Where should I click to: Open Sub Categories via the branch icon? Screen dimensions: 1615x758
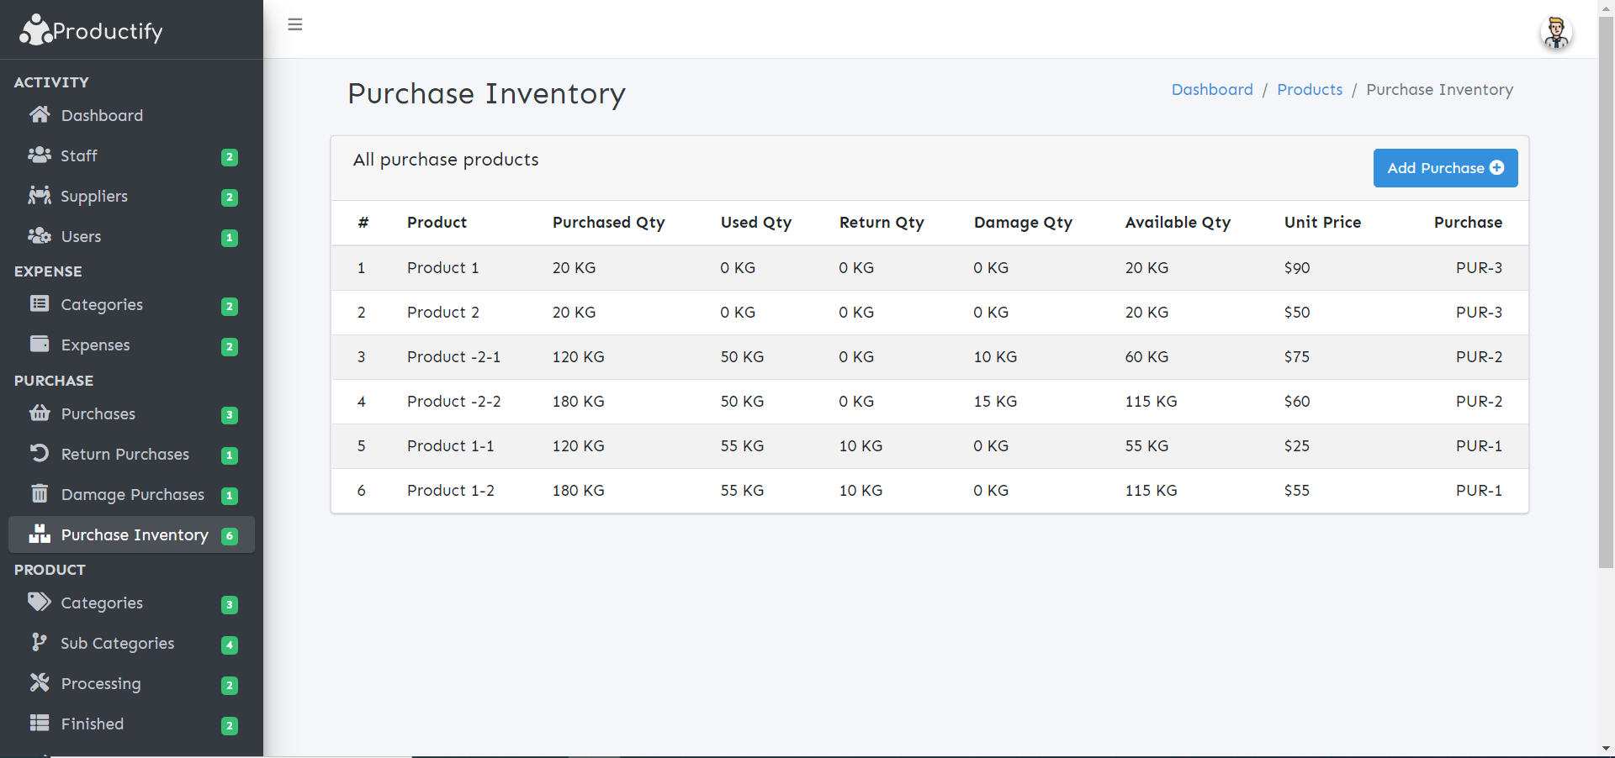(39, 642)
